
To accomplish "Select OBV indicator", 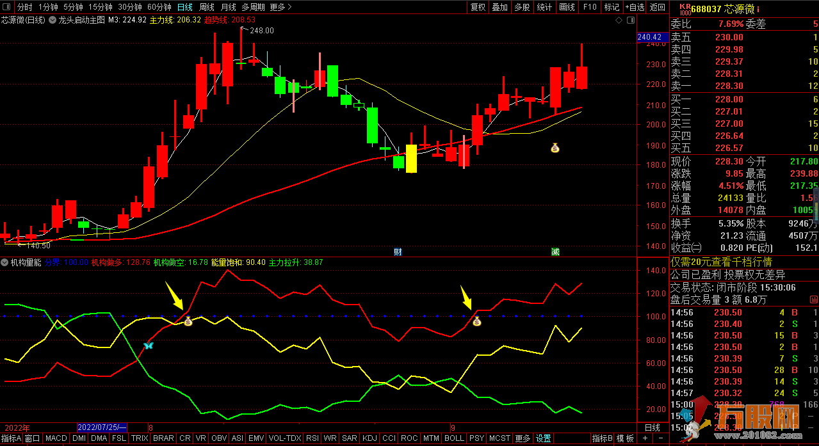I will click(x=219, y=438).
